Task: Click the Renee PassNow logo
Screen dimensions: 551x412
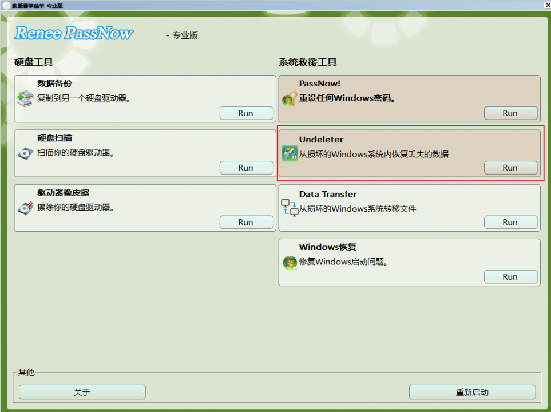Action: (74, 34)
